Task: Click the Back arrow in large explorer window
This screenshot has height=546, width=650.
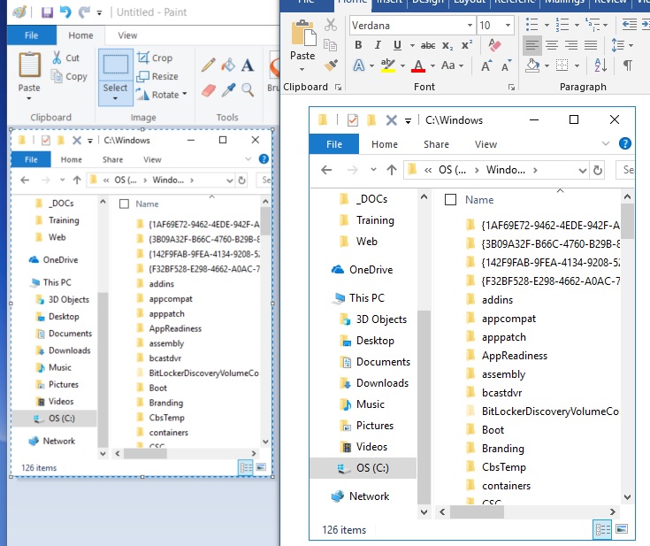Action: tap(326, 170)
